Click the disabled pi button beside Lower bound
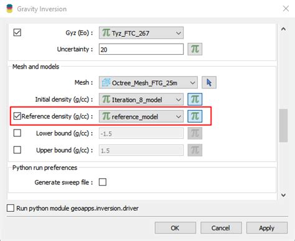This screenshot has height=241, width=295. click(195, 133)
